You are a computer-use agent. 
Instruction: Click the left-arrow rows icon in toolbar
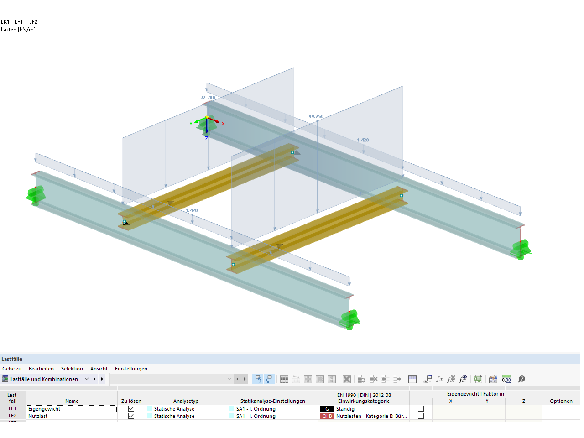coord(386,379)
